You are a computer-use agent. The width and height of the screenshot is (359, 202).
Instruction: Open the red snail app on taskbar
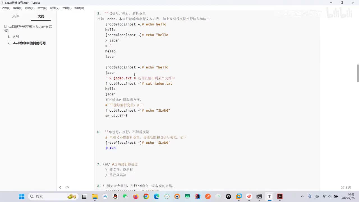pos(249,196)
